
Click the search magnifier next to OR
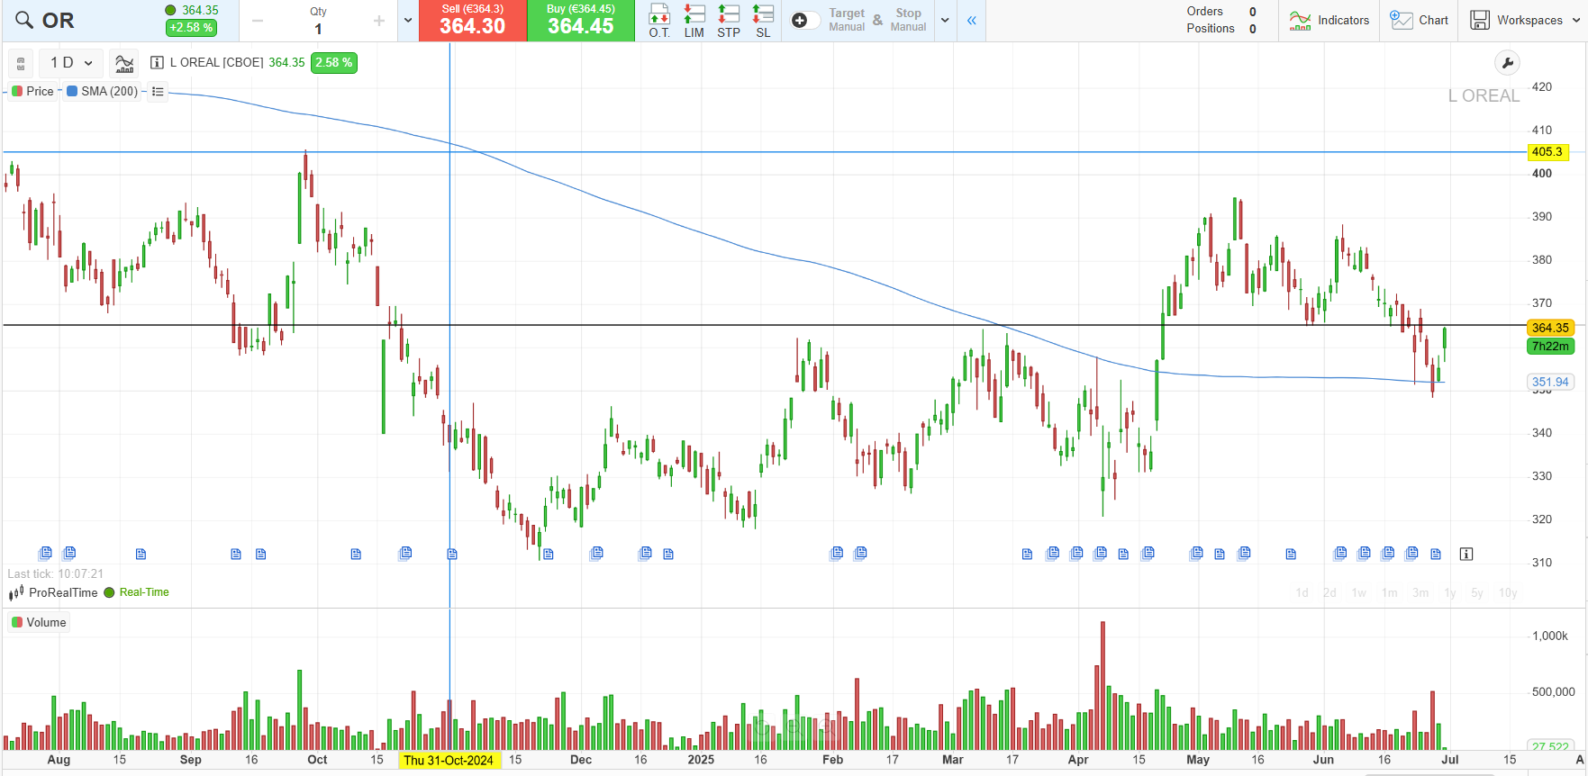(23, 21)
